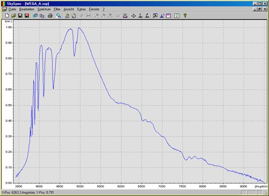This screenshot has width=269, height=196.
Task: Open the Ansicht menu
Action: [x=69, y=9]
